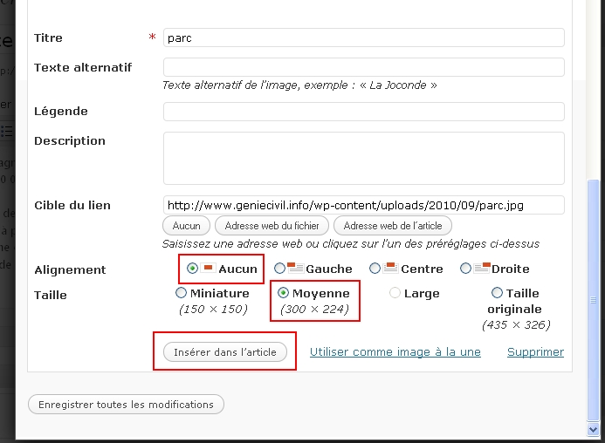The image size is (605, 443).
Task: Select Moyenne size radio button
Action: tap(283, 293)
